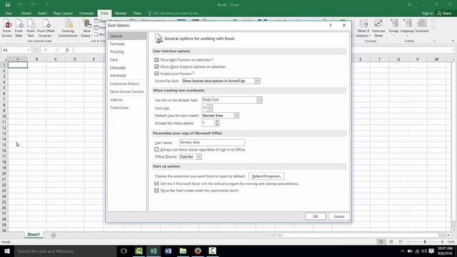The image size is (457, 257).
Task: Select the Sheet1 tab
Action: [x=34, y=235]
